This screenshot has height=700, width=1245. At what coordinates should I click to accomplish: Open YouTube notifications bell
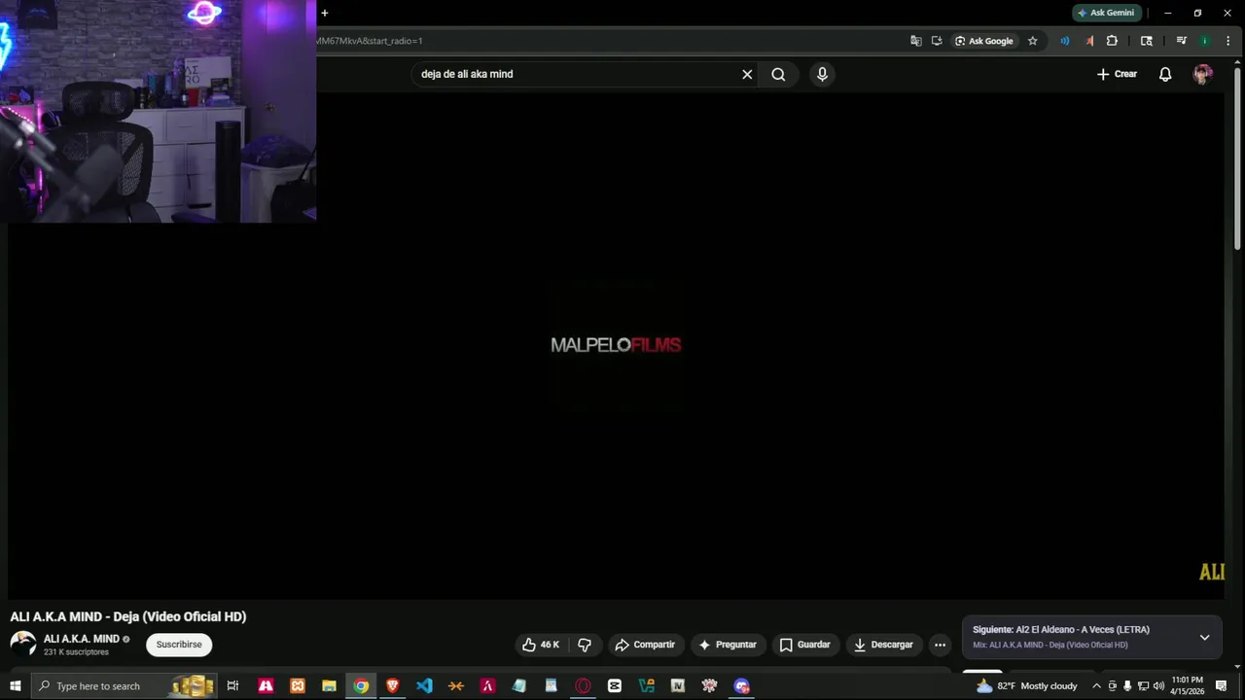1165,74
